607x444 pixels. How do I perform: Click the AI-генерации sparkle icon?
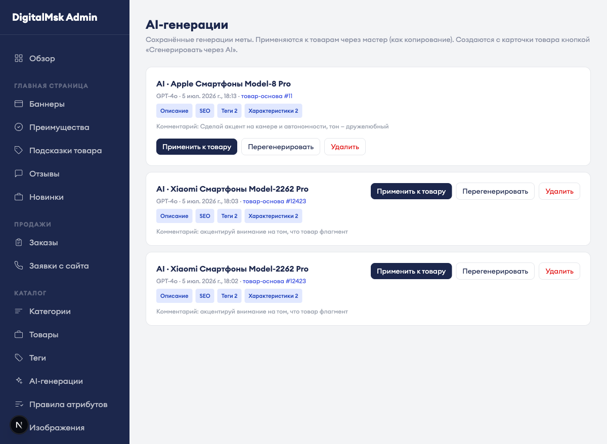[19, 381]
